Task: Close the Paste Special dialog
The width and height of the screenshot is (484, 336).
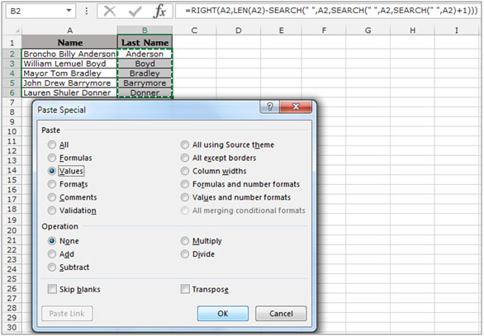Action: (296, 106)
